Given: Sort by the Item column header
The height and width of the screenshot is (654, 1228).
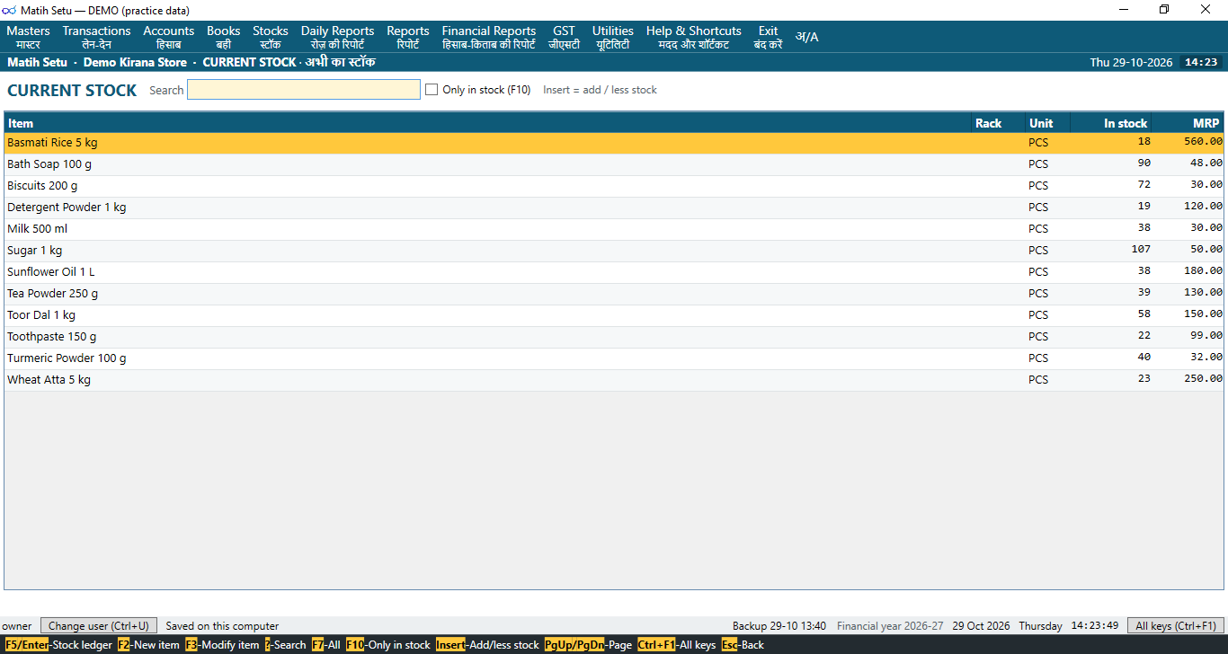Looking at the screenshot, I should [487, 123].
